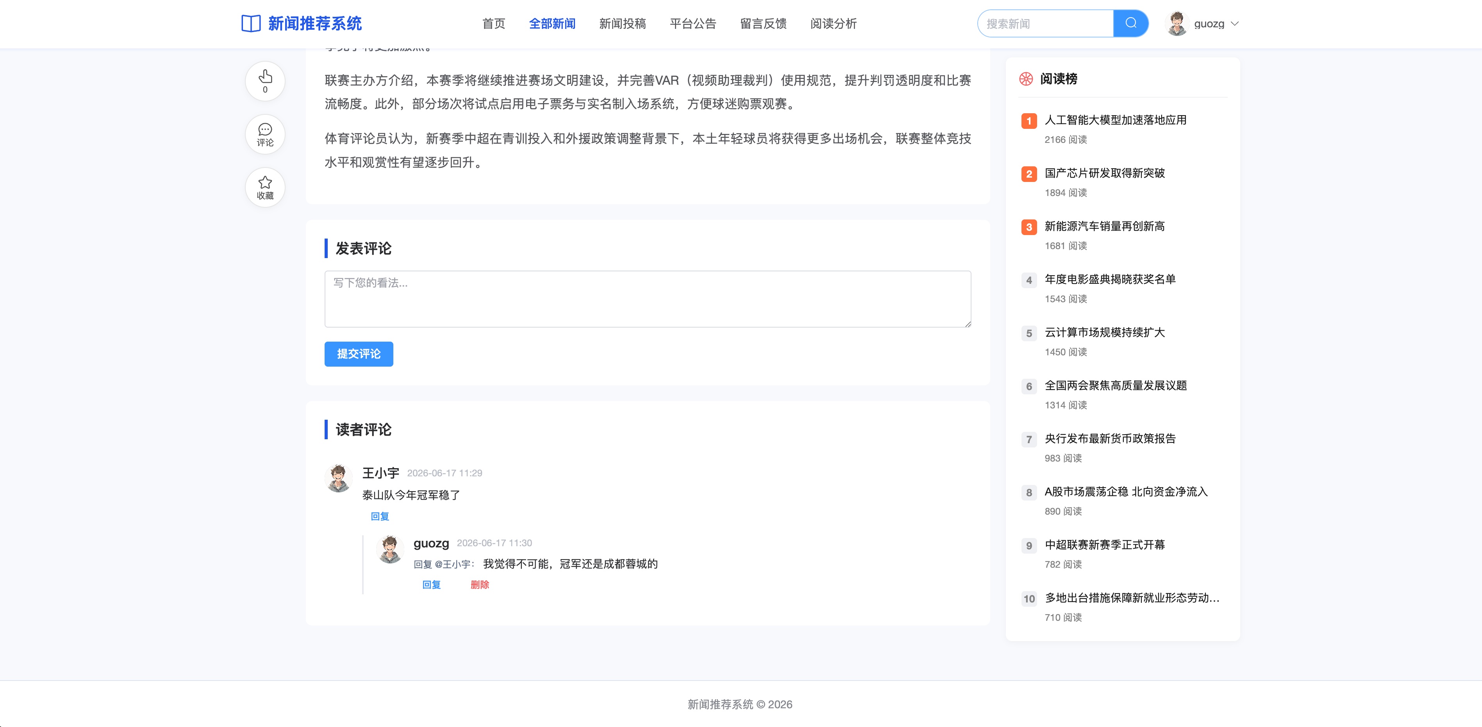The image size is (1482, 727).
Task: Click rank badge number 1
Action: tap(1028, 121)
